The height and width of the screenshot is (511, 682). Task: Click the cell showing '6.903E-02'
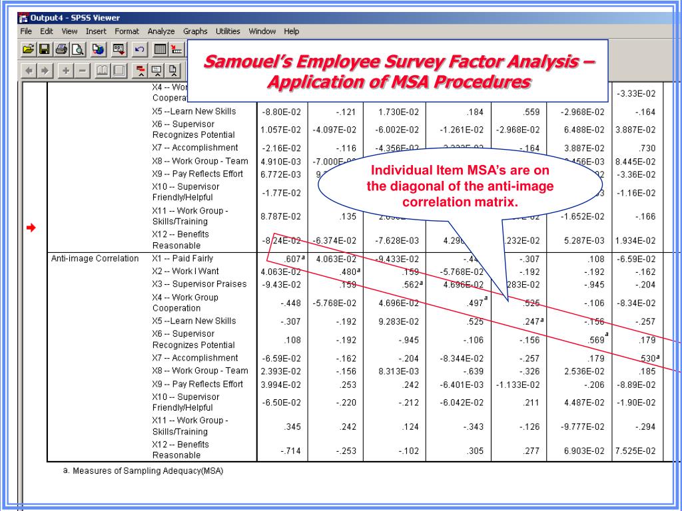(584, 451)
